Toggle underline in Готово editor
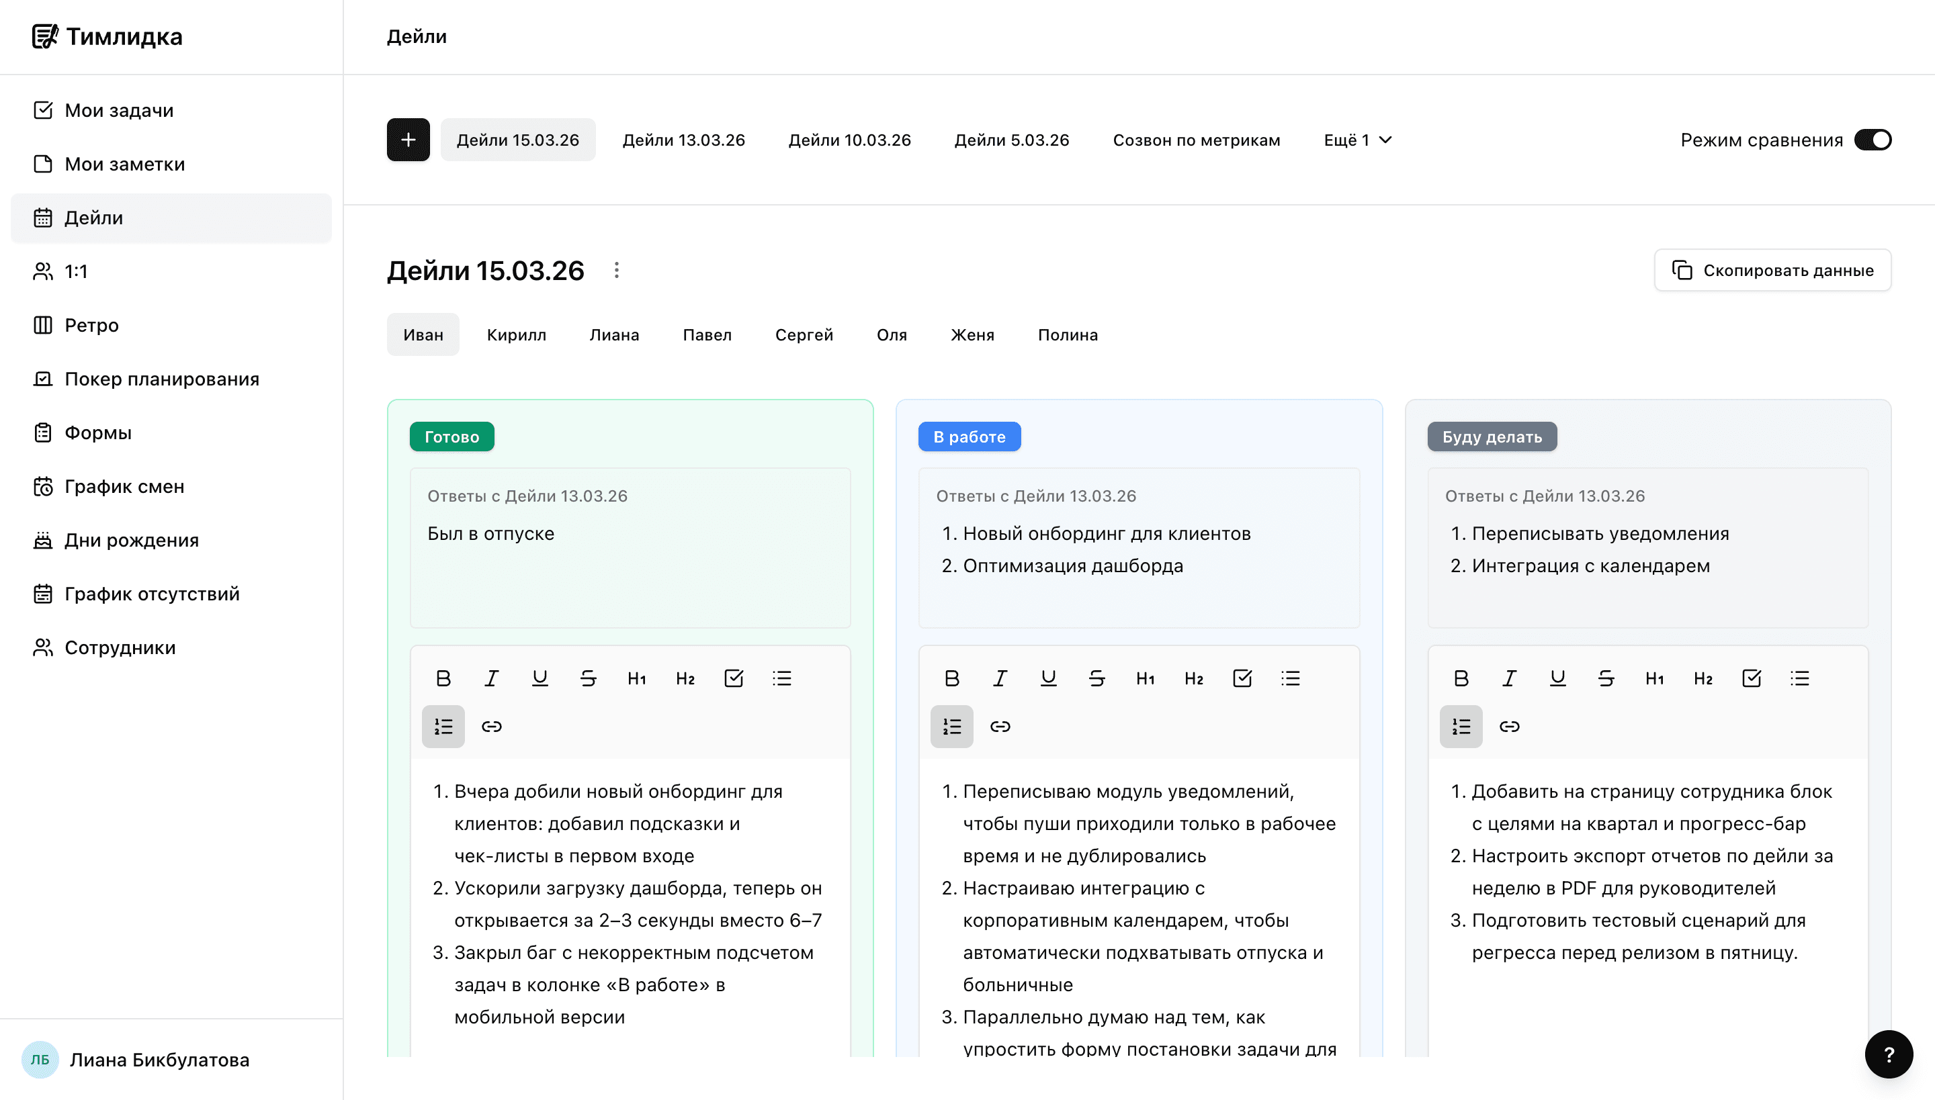 (x=540, y=678)
